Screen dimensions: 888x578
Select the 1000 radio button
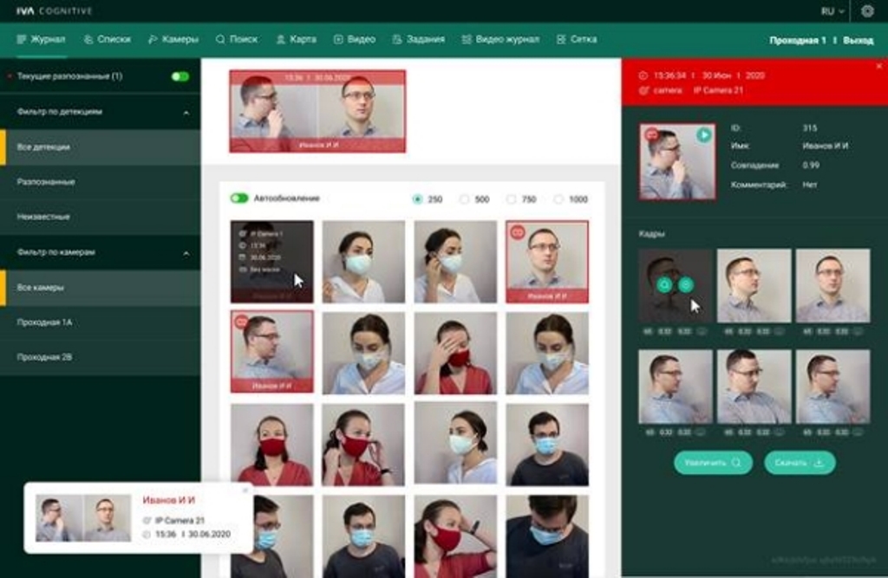[558, 199]
